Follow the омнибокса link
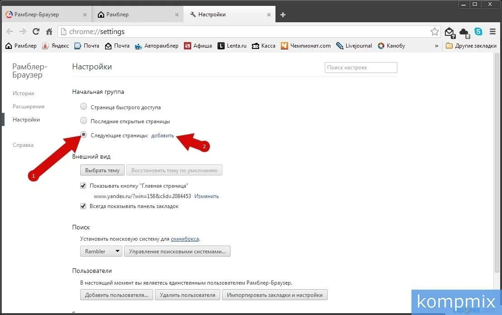The height and width of the screenshot is (315, 502). point(185,239)
